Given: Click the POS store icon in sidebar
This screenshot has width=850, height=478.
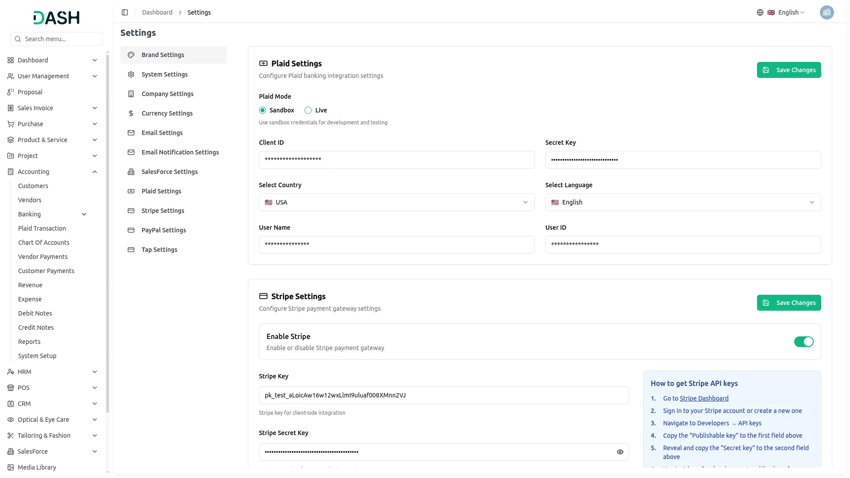Looking at the screenshot, I should pos(11,388).
